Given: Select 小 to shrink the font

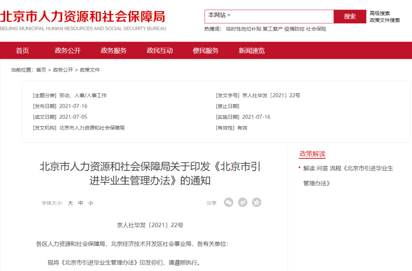Looking at the screenshot, I should pyautogui.click(x=91, y=203).
